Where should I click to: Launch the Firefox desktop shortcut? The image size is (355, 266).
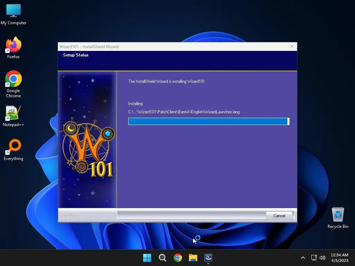point(14,48)
